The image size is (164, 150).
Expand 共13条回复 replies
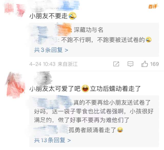(x=52, y=140)
